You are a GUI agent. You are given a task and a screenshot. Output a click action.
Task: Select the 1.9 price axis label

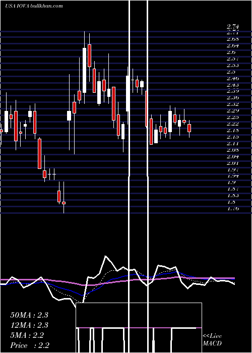pyautogui.click(x=231, y=183)
